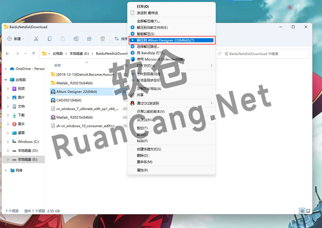Expand the Windows (C:) drive node

tap(8, 142)
